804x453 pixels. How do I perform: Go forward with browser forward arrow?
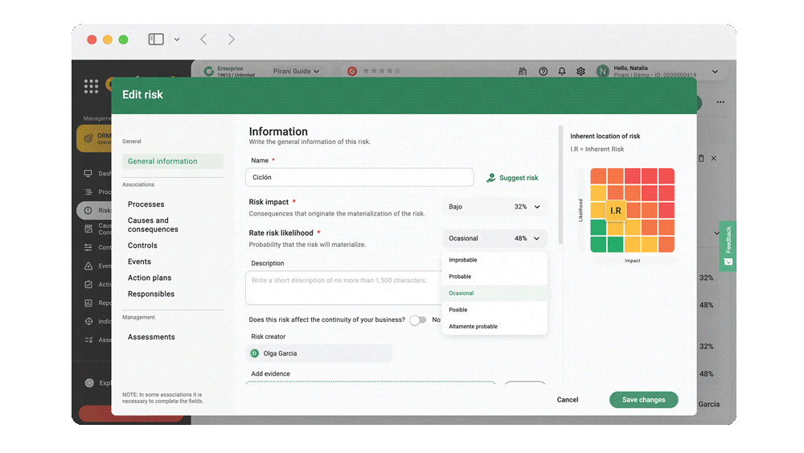pyautogui.click(x=232, y=39)
